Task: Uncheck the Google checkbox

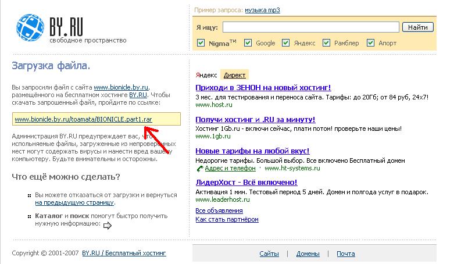Action: click(248, 43)
